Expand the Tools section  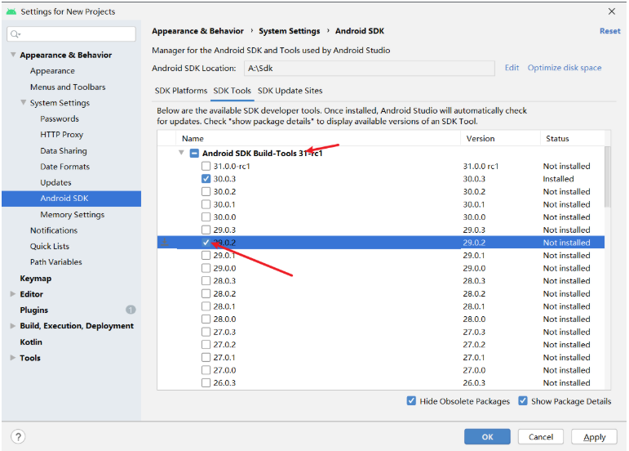pyautogui.click(x=13, y=357)
